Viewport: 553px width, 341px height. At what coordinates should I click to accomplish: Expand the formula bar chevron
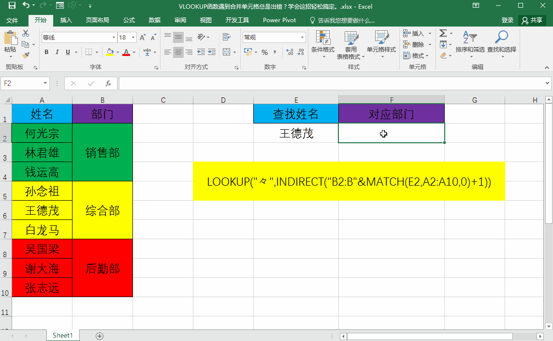pyautogui.click(x=547, y=83)
